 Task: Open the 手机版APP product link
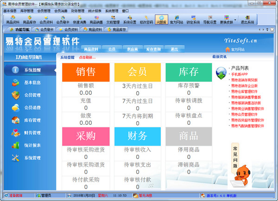click(x=240, y=74)
